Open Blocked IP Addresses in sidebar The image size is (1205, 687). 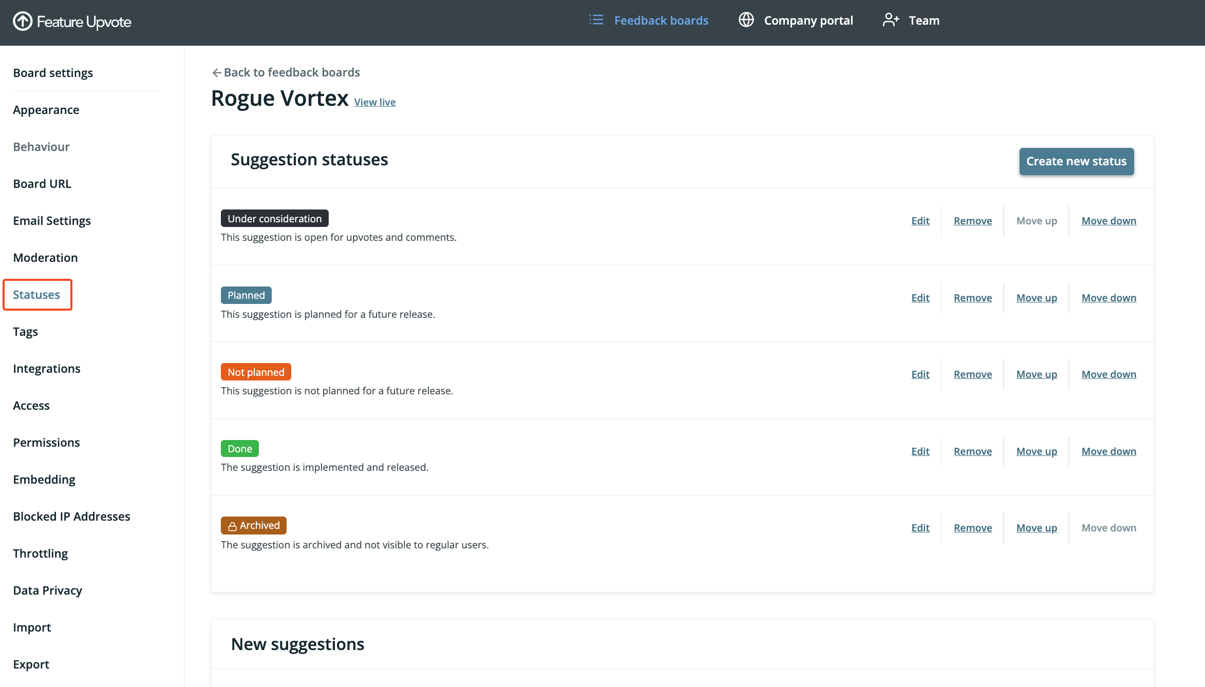[x=71, y=517]
